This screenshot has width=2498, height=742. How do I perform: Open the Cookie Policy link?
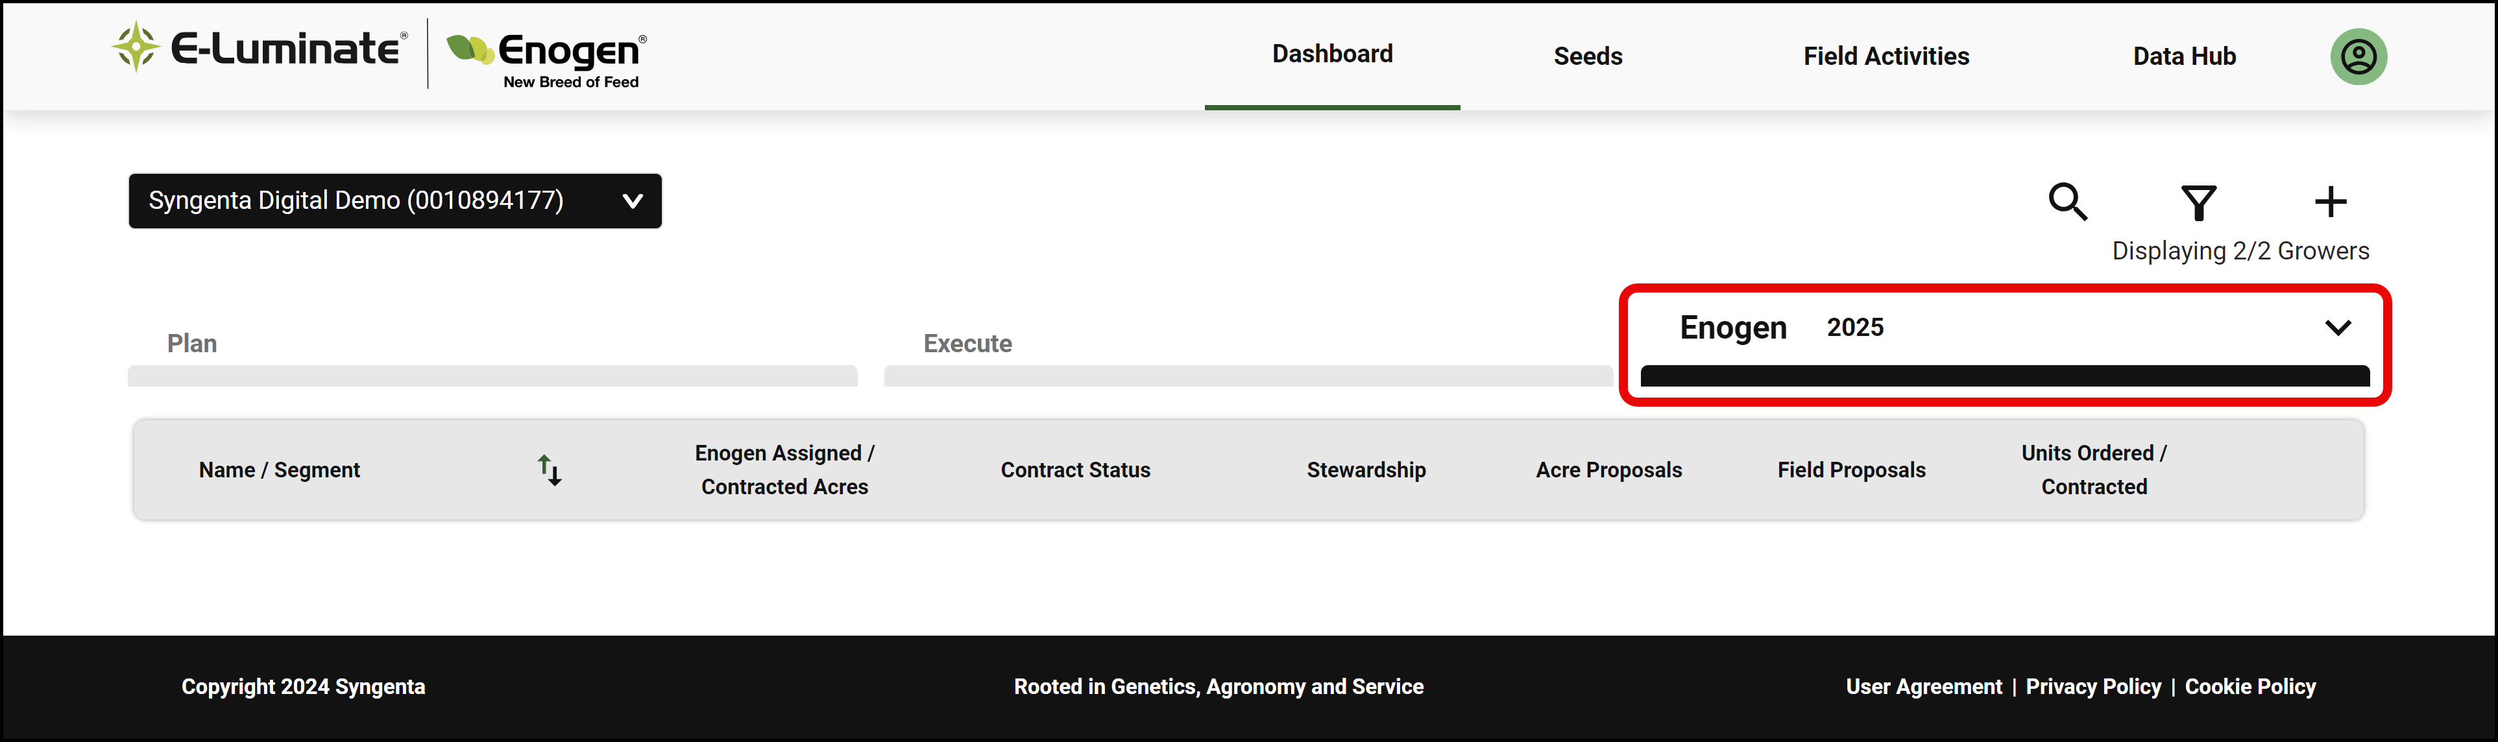pos(2249,687)
